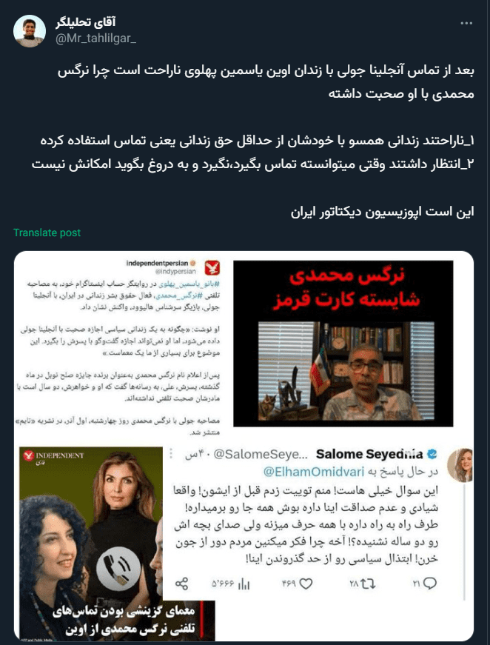
Task: Click the Translate post link
Action: [x=47, y=233]
